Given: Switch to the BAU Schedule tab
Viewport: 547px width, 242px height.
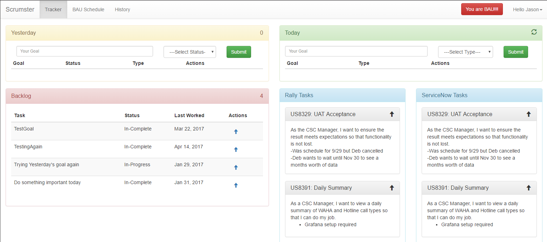Looking at the screenshot, I should 88,9.
